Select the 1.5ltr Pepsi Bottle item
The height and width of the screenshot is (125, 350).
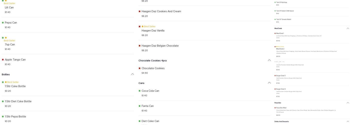coord(15,117)
